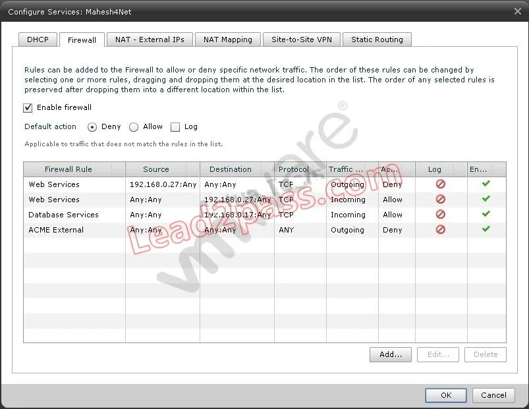The width and height of the screenshot is (529, 409).
Task: Switch to the DHCP tab
Action: [38, 40]
